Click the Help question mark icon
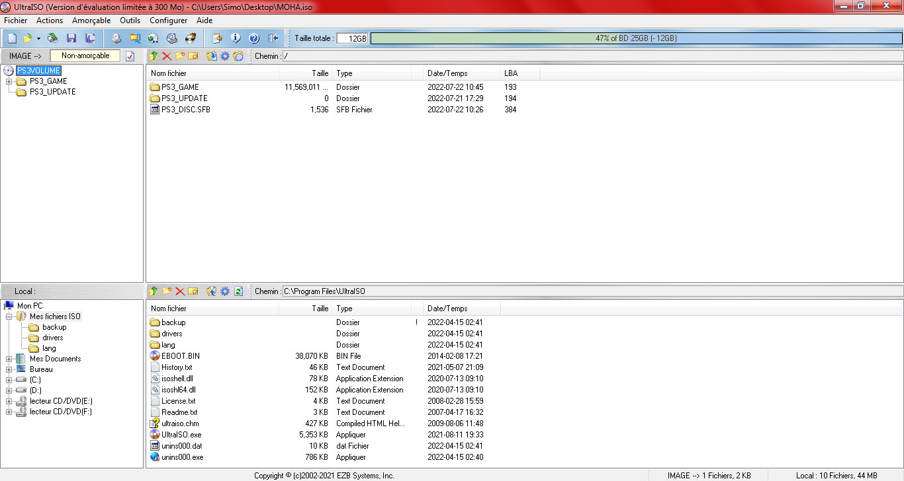904x481 pixels. pyautogui.click(x=253, y=39)
